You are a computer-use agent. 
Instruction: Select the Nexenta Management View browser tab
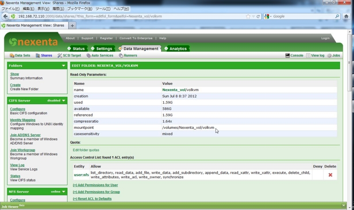pos(34,26)
